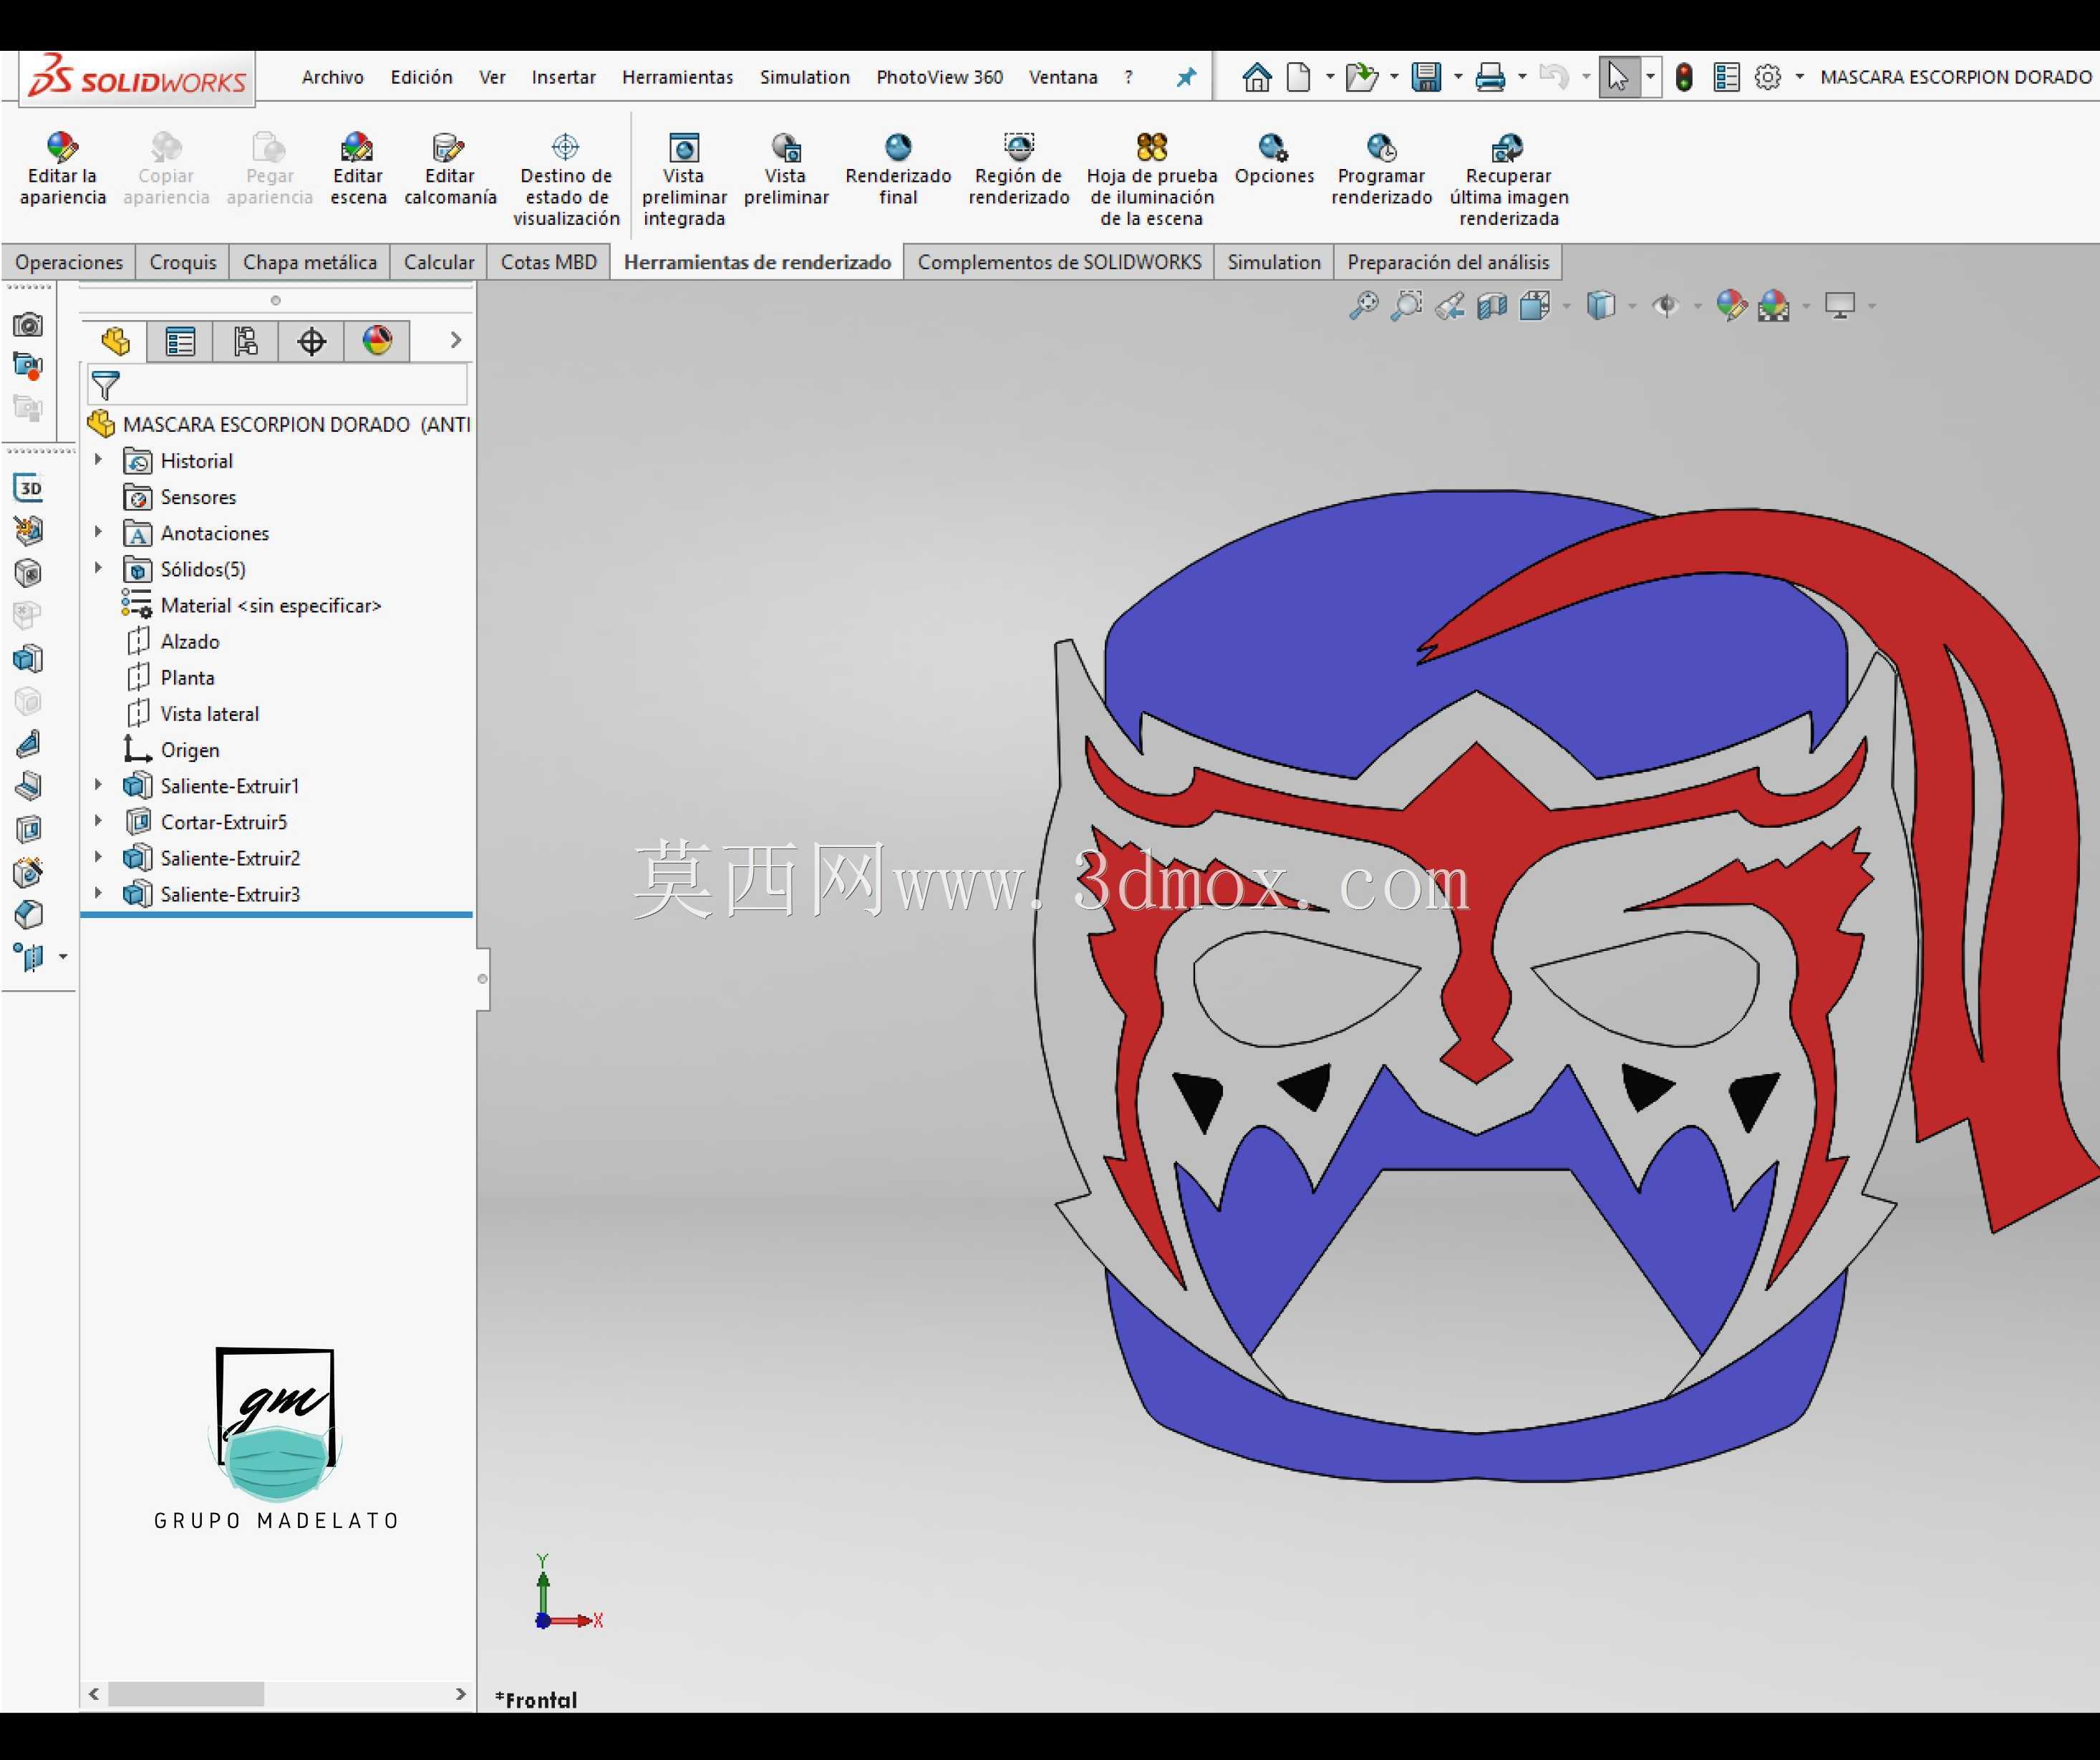Click Programar renderizado
The width and height of the screenshot is (2100, 1760).
1381,169
